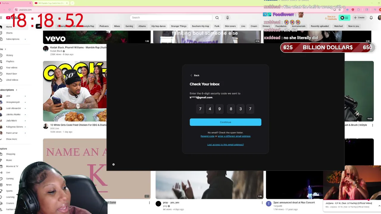Select the All filter chip

(39, 26)
